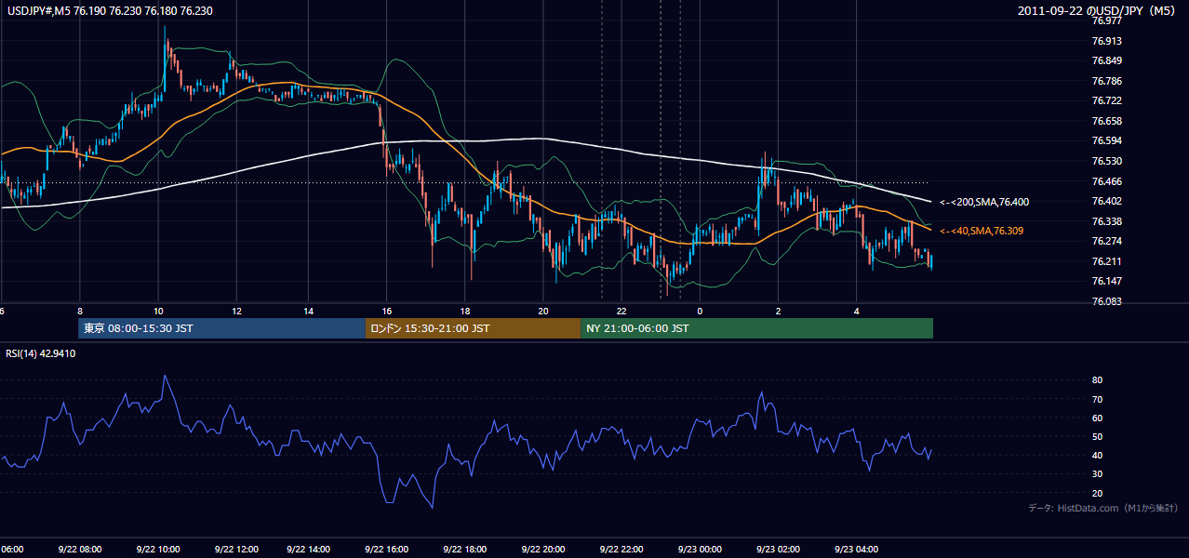Click price scale value 76.402
This screenshot has height=558, width=1189.
point(1107,201)
